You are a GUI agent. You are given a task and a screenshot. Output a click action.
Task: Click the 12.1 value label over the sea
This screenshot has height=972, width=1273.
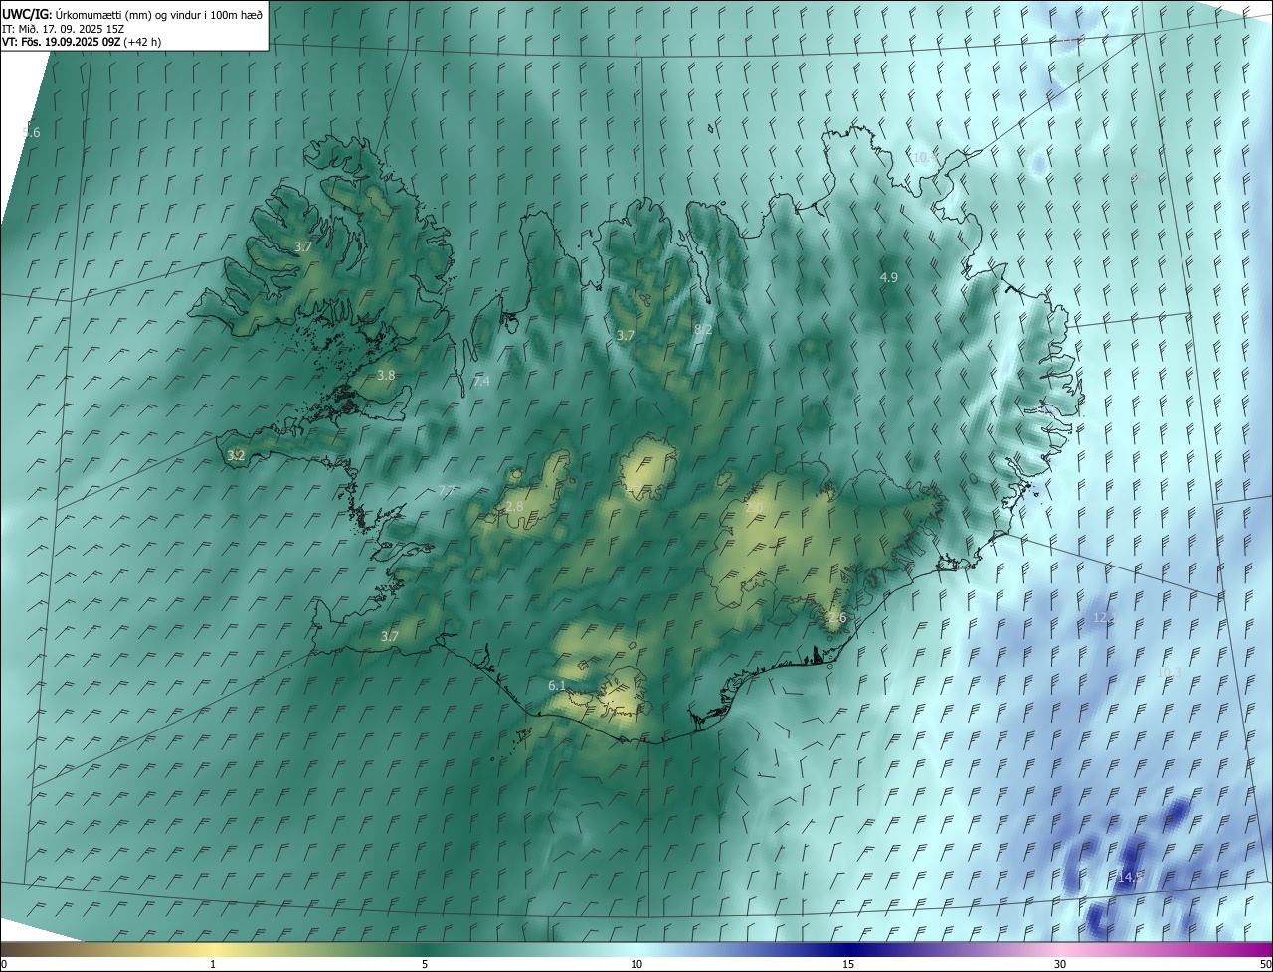1105,618
